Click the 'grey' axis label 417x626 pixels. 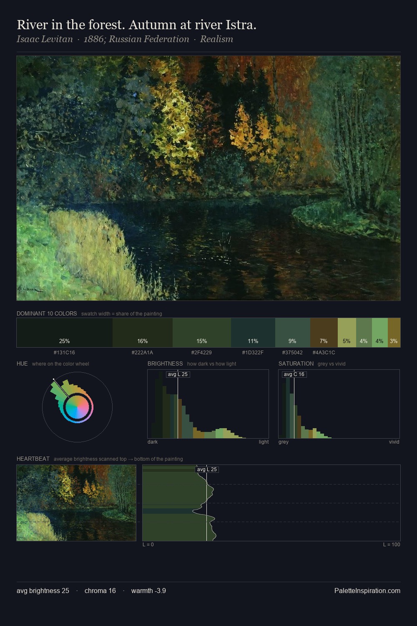[x=284, y=442]
